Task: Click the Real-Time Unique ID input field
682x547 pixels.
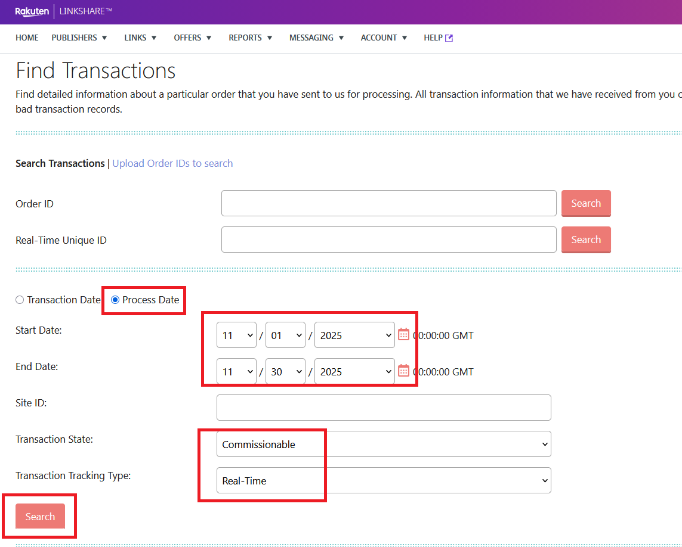Action: [x=388, y=240]
